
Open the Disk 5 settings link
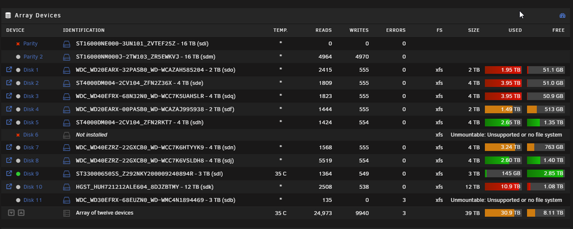click(x=31, y=122)
